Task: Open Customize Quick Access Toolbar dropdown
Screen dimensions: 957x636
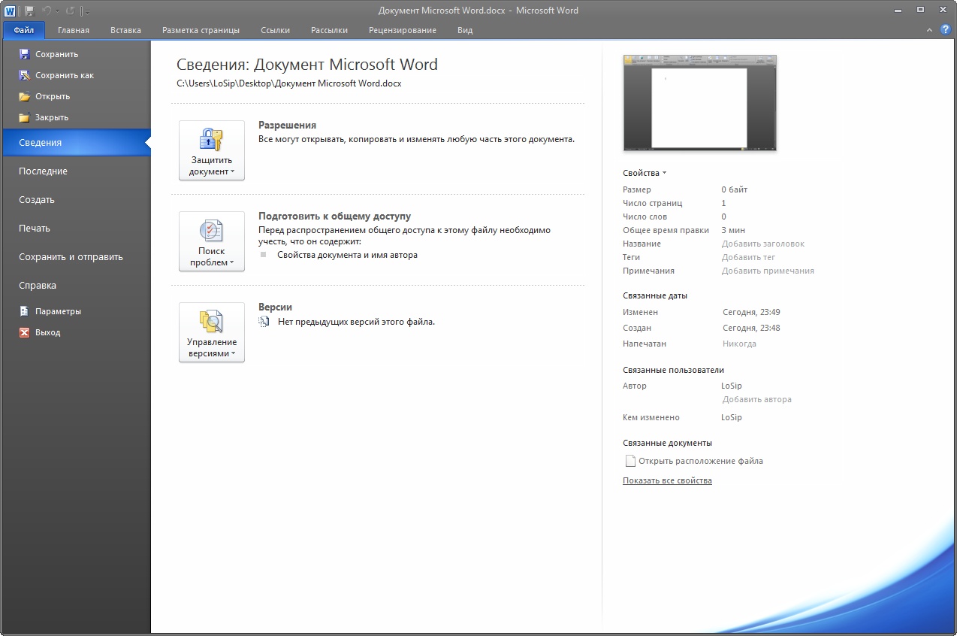Action: (x=86, y=12)
